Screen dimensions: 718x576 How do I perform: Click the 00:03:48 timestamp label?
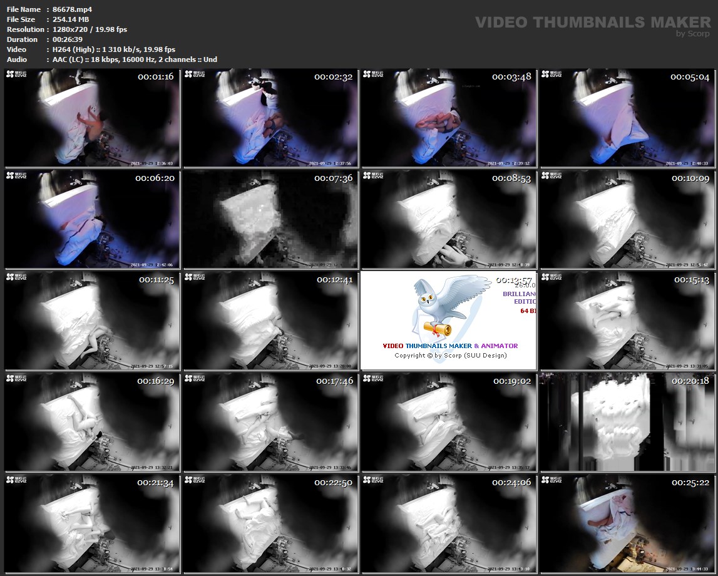[511, 77]
